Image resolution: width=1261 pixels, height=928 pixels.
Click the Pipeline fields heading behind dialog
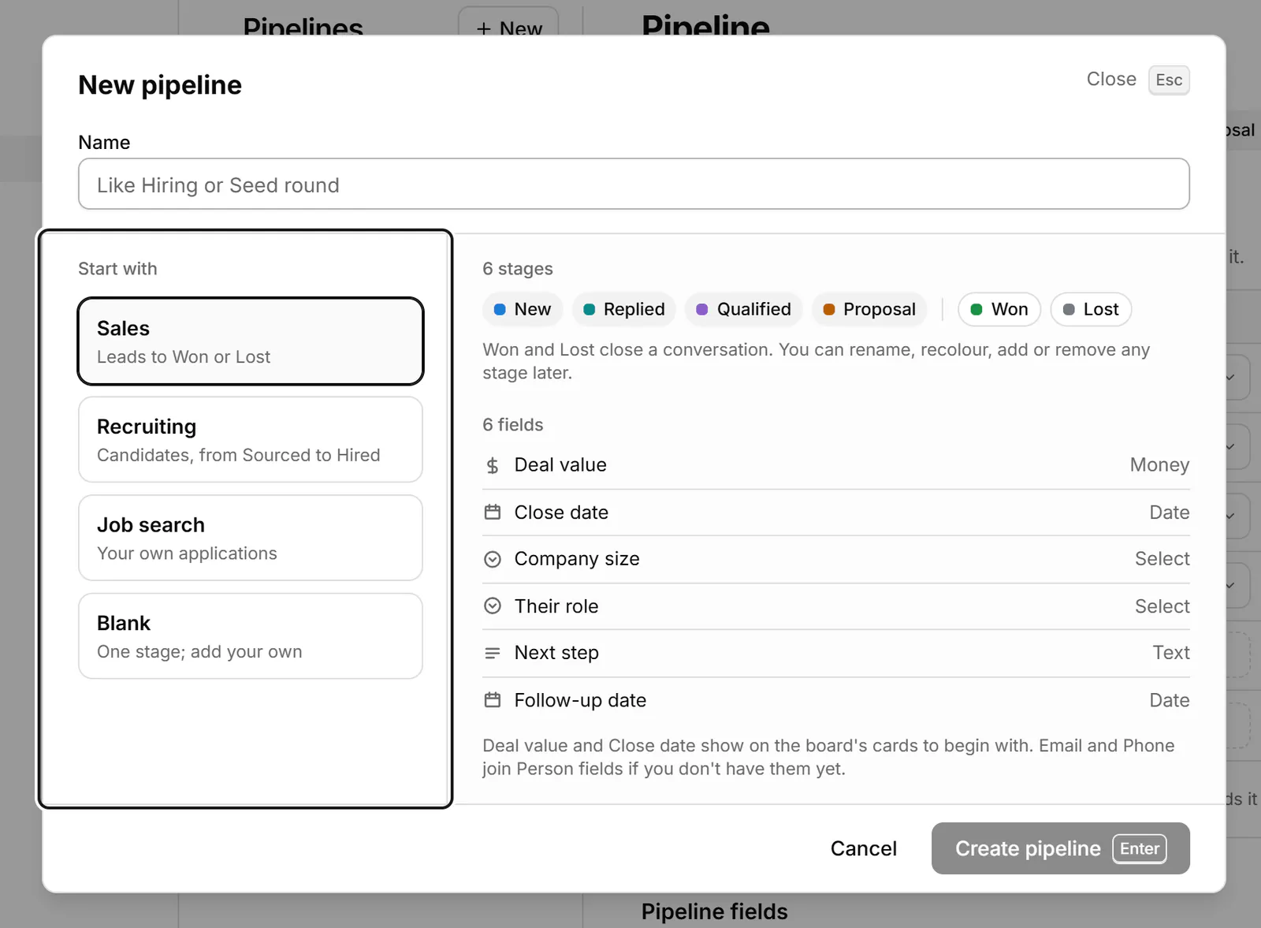click(x=714, y=911)
